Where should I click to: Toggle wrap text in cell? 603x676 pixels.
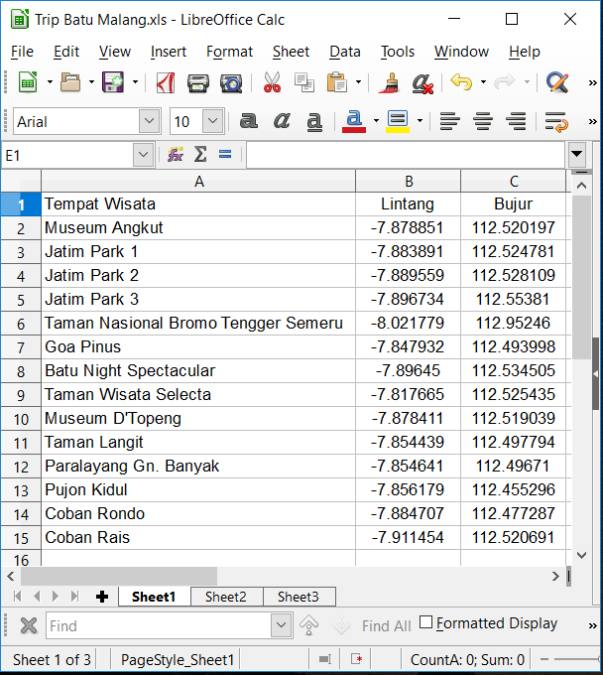point(556,121)
